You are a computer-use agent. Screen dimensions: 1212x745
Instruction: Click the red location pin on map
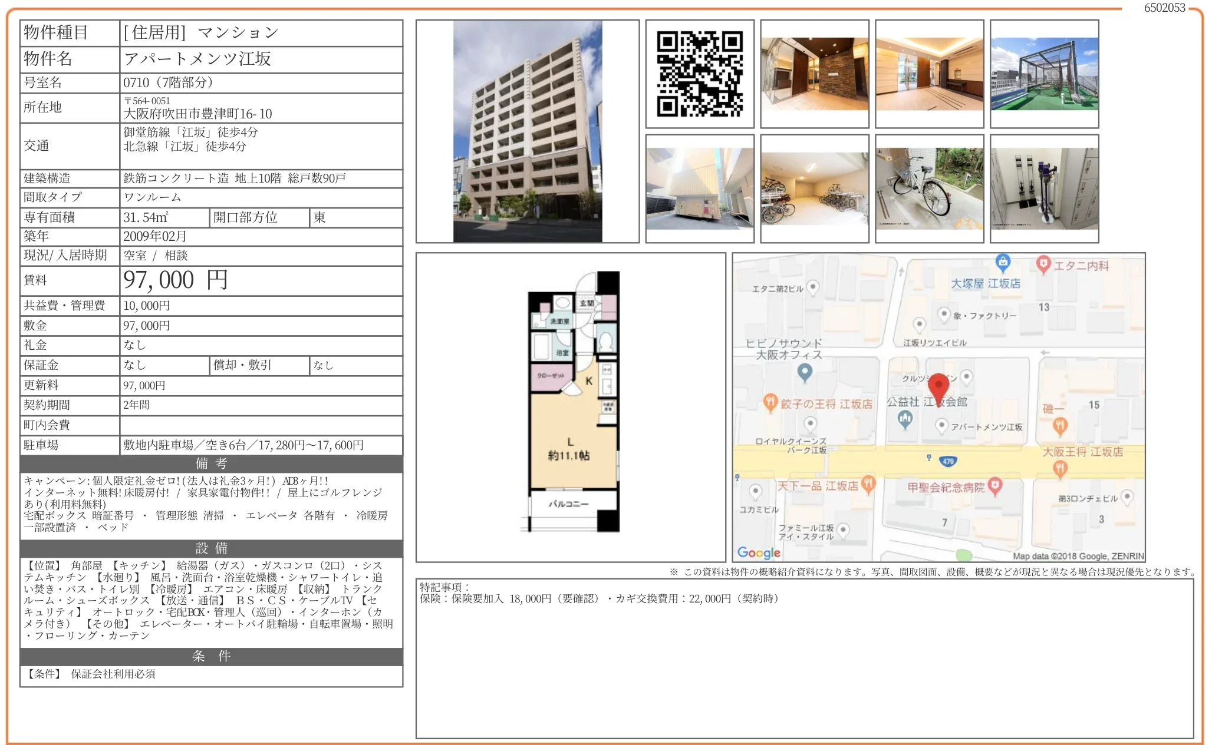(938, 387)
